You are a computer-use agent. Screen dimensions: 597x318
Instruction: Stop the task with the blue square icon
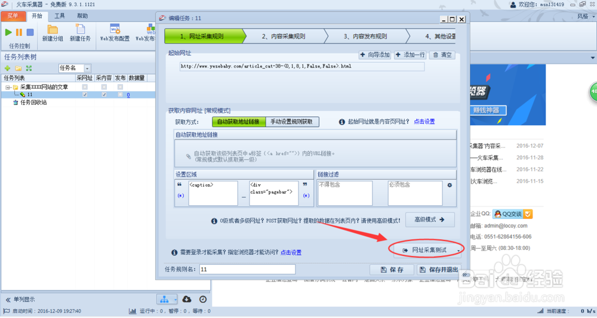(30, 32)
